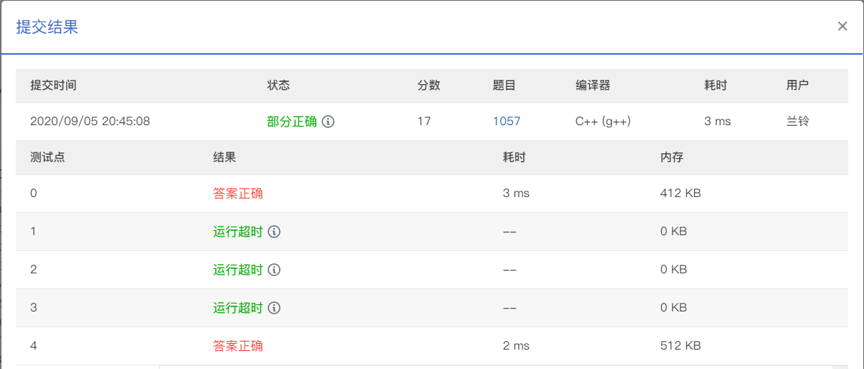Click the 内存 column header
The height and width of the screenshot is (369, 864).
672,157
